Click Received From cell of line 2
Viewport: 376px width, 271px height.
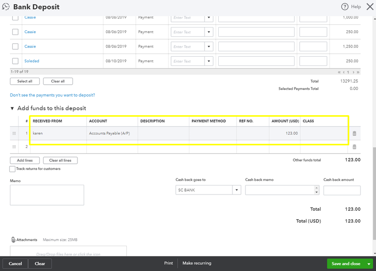coord(58,147)
